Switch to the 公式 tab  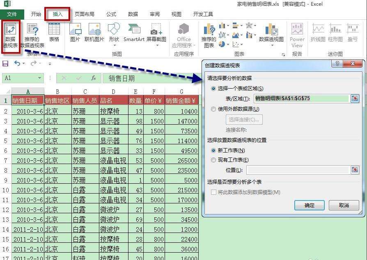(x=111, y=14)
